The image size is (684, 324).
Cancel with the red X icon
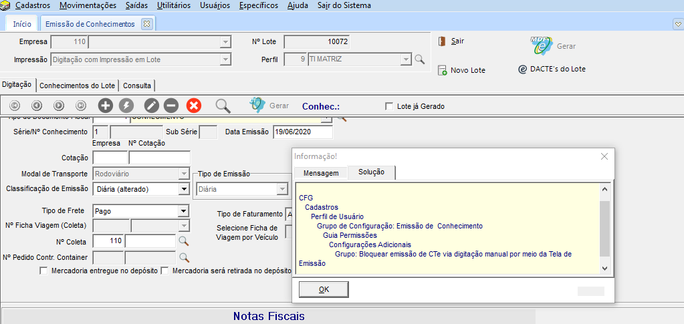coord(194,106)
